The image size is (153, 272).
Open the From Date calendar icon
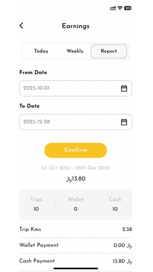[124, 88]
